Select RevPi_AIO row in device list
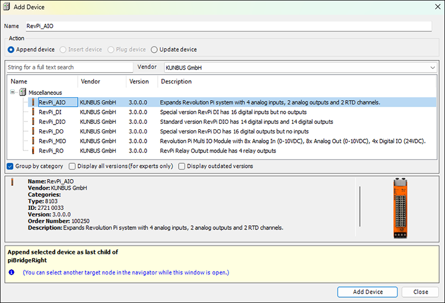The height and width of the screenshot is (303, 445). click(x=232, y=102)
